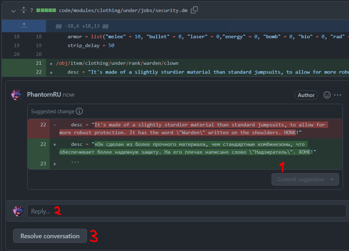Expand all lines icon next to file header
349x251 pixels.
coord(24,10)
